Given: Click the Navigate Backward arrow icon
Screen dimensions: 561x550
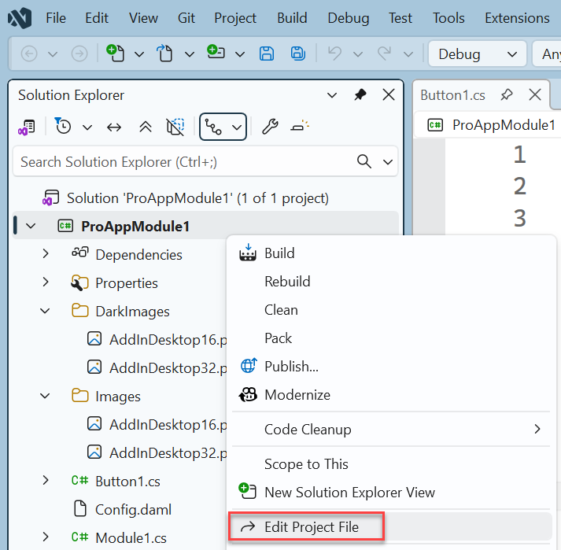Looking at the screenshot, I should tap(29, 54).
